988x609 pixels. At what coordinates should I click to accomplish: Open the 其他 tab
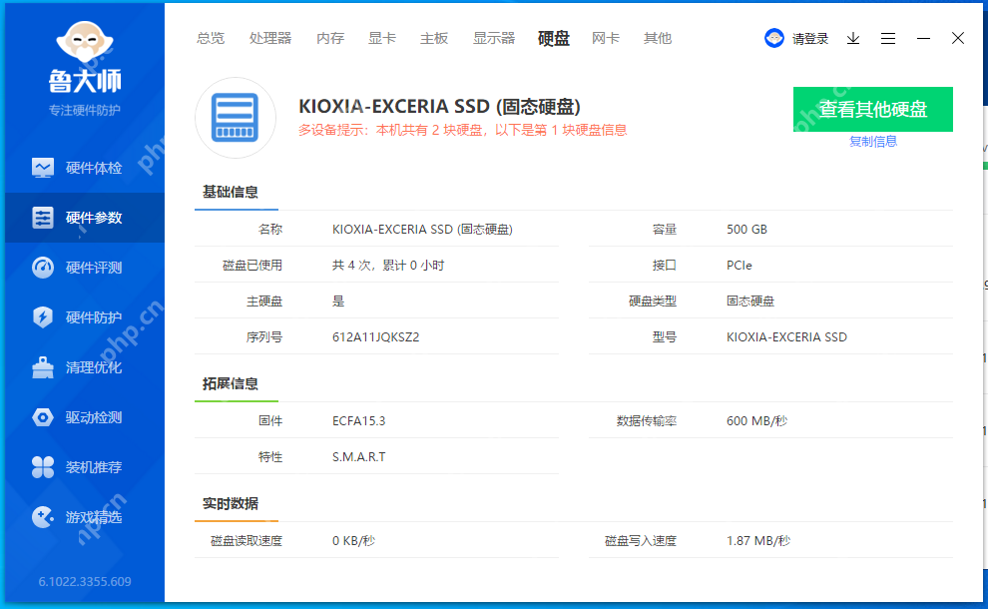click(x=658, y=38)
